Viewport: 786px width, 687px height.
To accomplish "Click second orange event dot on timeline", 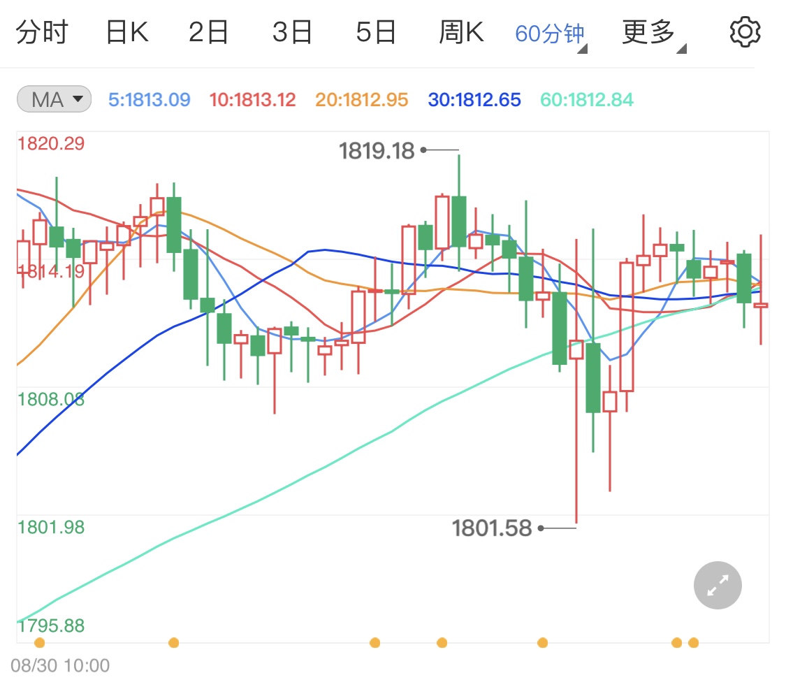I will point(174,643).
